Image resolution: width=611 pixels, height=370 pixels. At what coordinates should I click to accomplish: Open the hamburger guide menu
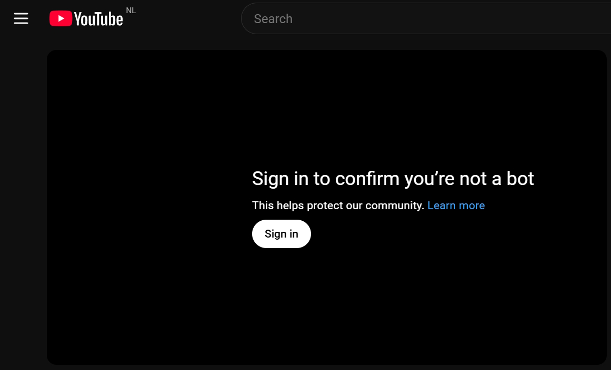pos(21,18)
